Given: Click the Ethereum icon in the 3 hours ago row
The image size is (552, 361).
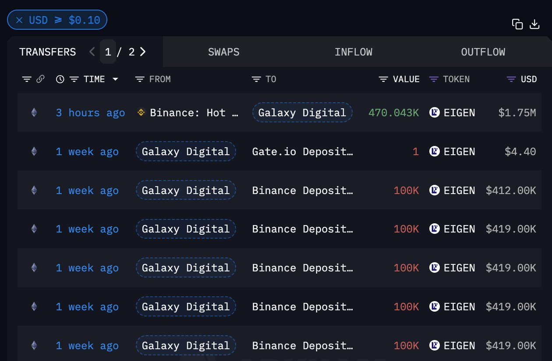Looking at the screenshot, I should click(x=34, y=113).
